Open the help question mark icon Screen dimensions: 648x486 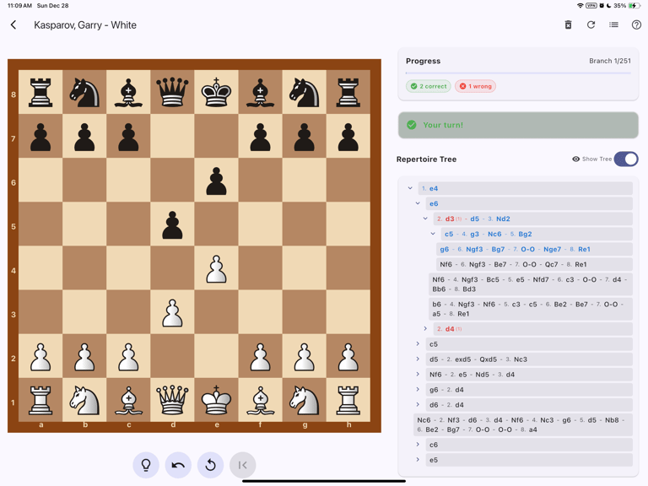click(x=636, y=24)
